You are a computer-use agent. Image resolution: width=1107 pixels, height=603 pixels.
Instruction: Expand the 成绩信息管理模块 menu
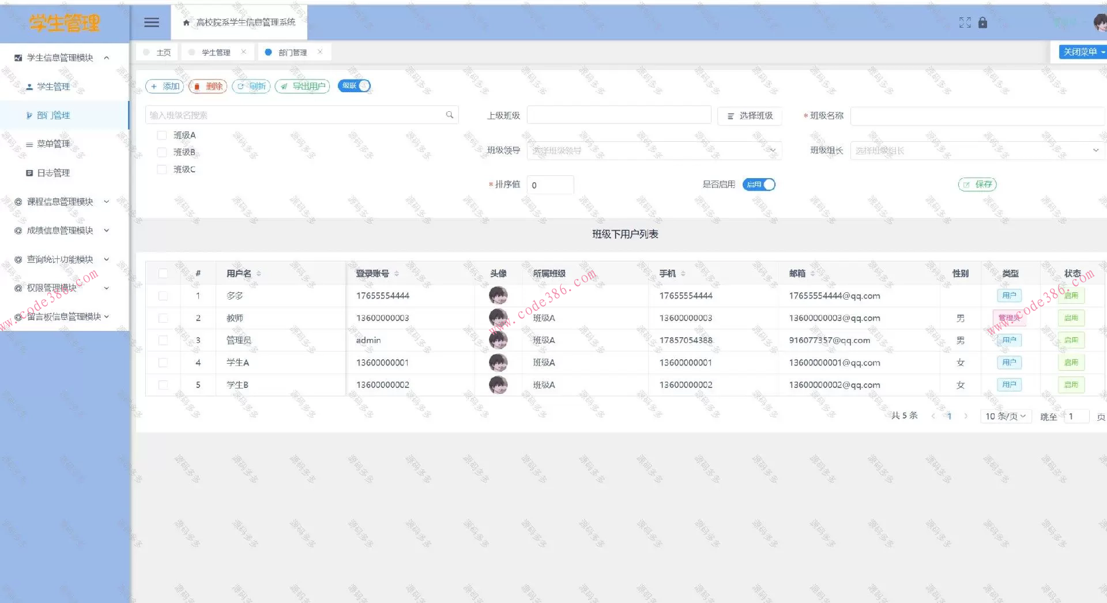tap(64, 231)
